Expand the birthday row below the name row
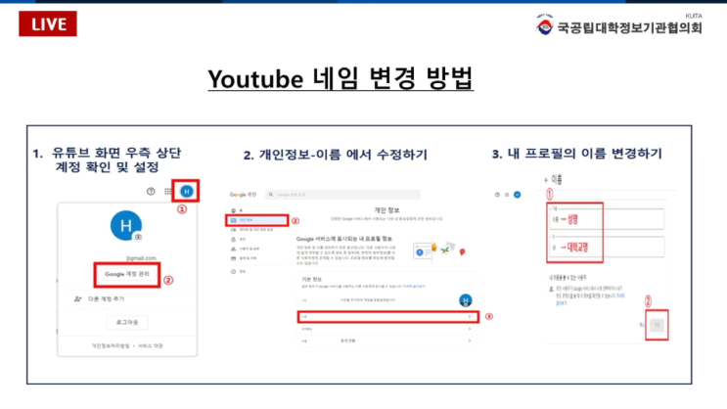 (x=387, y=329)
